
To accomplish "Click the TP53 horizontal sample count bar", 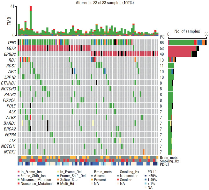I will (187, 43).
